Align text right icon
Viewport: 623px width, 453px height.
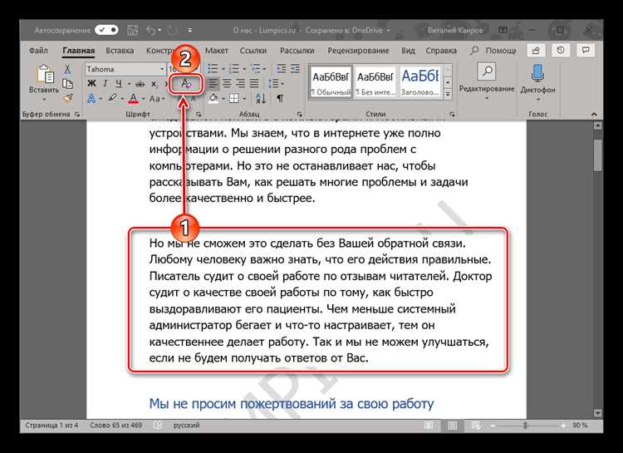coord(240,83)
